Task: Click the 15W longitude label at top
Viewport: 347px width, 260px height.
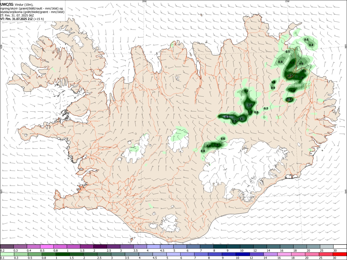Action: point(287,1)
